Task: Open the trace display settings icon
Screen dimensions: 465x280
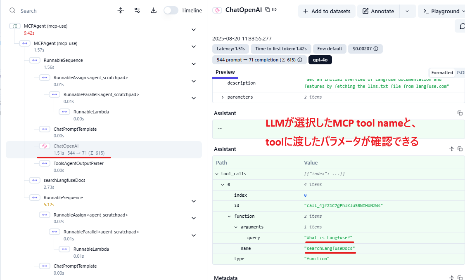Action: 137,10
